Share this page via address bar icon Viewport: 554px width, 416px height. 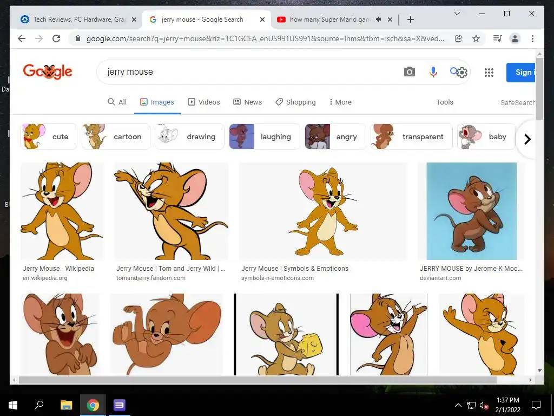(x=459, y=38)
